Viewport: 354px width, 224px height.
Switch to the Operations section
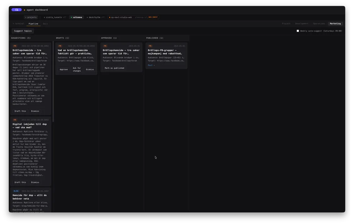pos(319,23)
